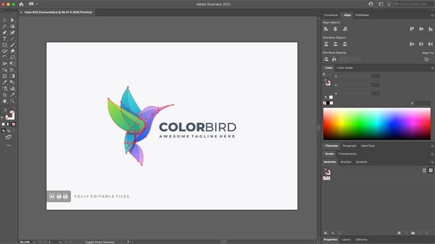This screenshot has height=244, width=435.
Task: Open the zoom level dropdown at bottom
Action: point(34,242)
